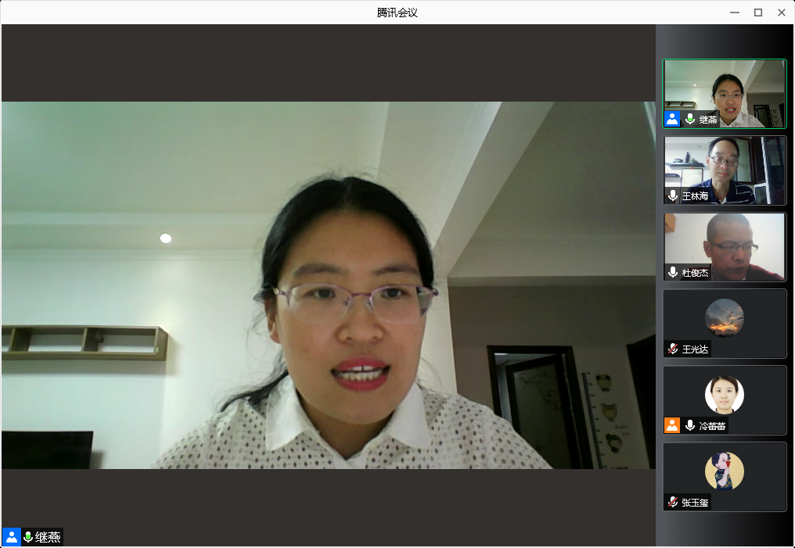The width and height of the screenshot is (795, 548).
Task: Click green mic icon at main video bottom-left
Action: (x=28, y=537)
